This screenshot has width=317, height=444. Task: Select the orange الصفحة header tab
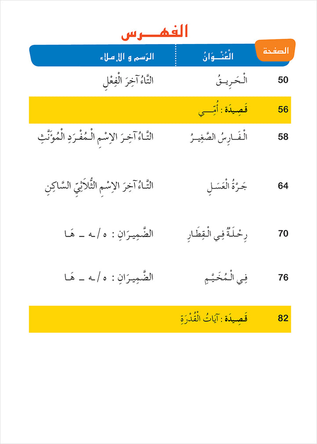276,51
